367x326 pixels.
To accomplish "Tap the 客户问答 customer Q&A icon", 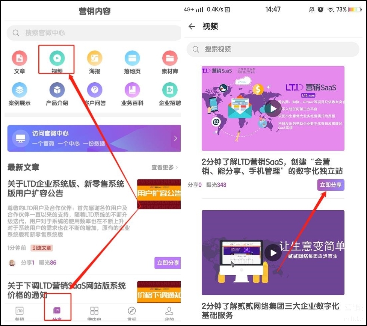I will 95,91.
